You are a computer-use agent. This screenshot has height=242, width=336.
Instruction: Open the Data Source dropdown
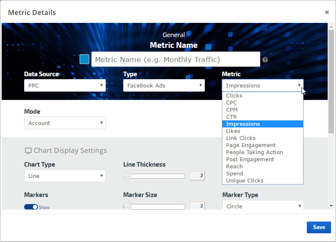(x=65, y=85)
